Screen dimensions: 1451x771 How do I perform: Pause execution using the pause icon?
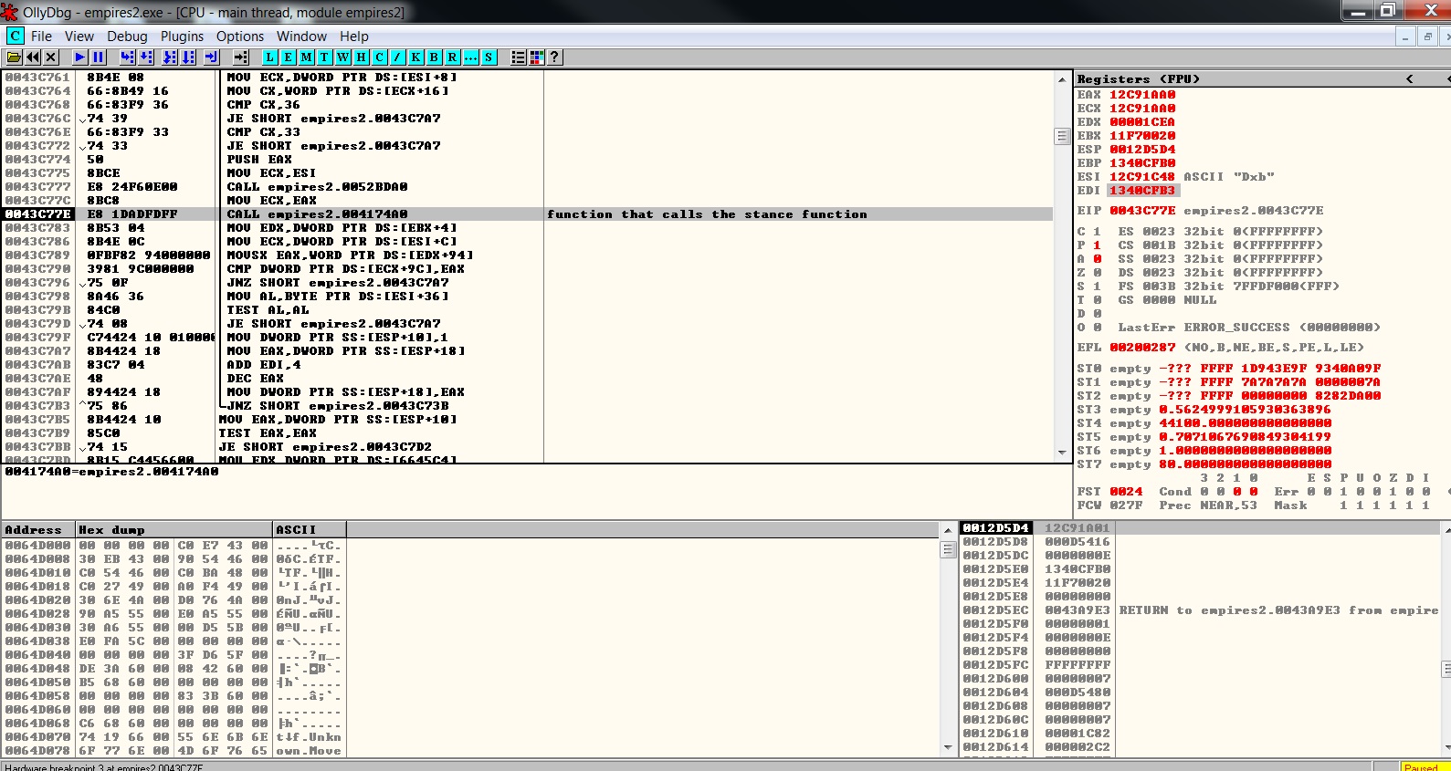click(x=99, y=57)
